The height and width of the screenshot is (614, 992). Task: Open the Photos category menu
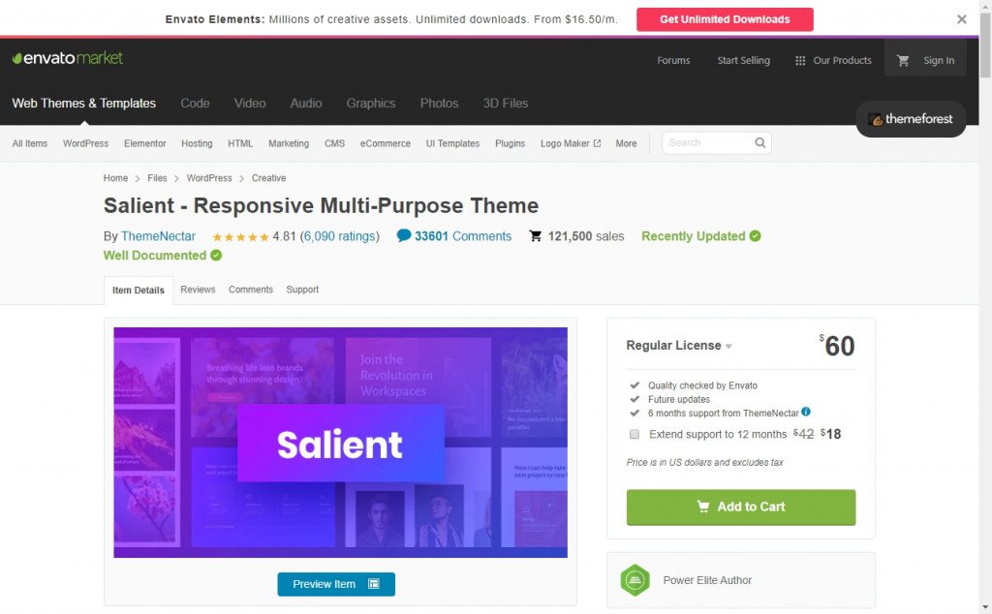(439, 103)
